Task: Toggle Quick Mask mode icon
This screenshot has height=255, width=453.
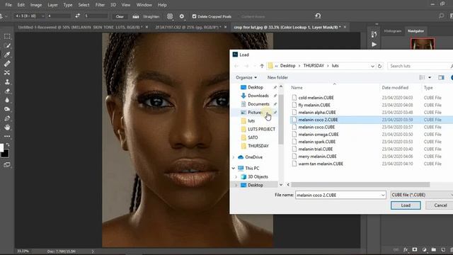Action: point(7,165)
